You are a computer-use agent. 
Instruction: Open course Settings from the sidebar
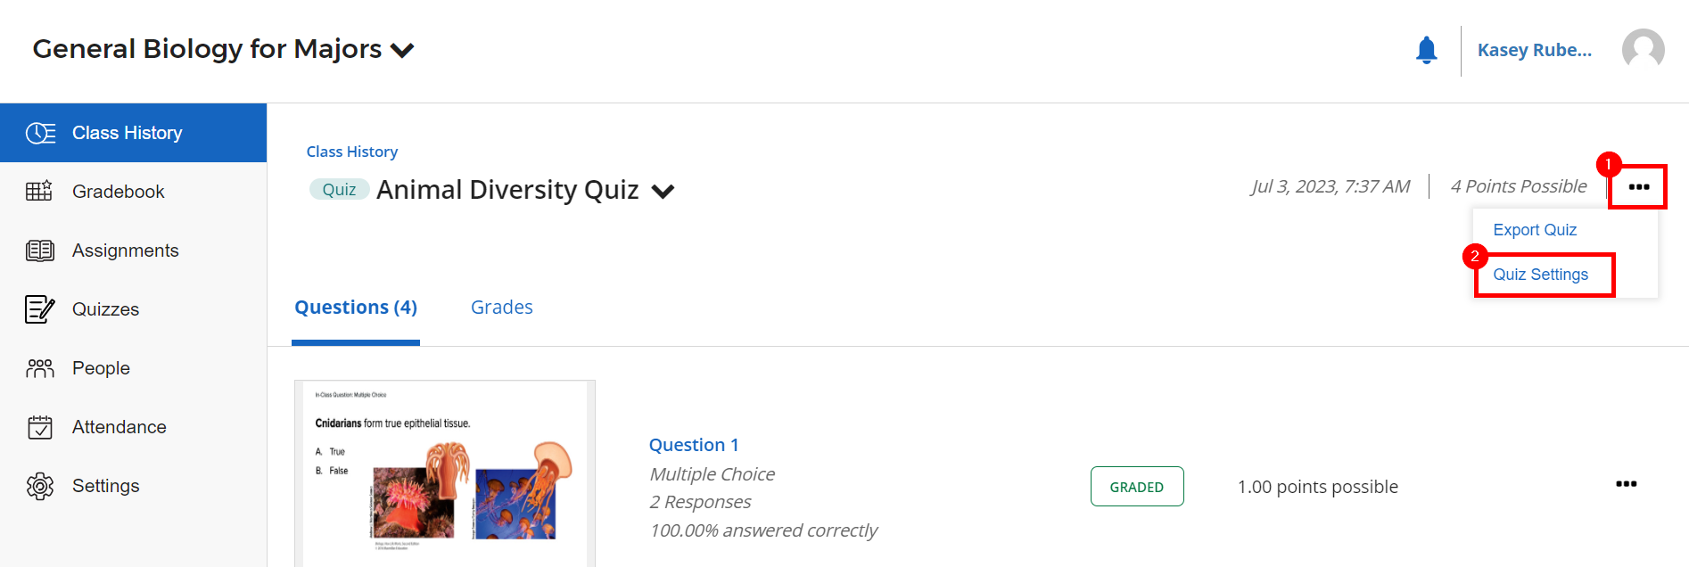(x=105, y=485)
